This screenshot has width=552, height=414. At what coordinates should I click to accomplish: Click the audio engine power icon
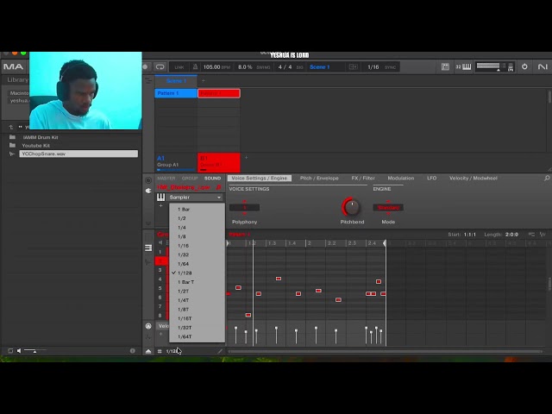tap(524, 66)
